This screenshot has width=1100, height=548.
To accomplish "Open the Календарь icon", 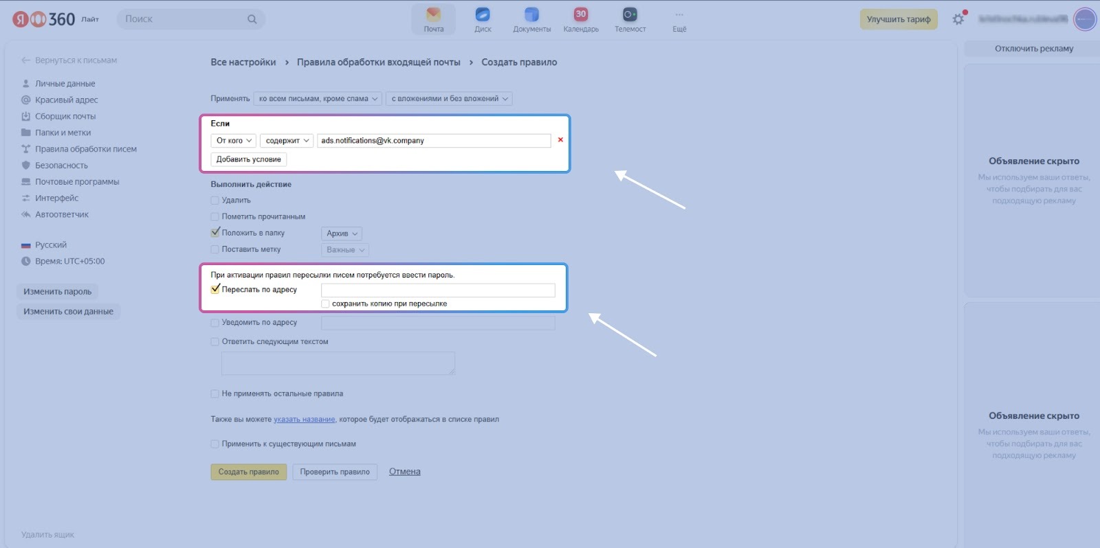I will (581, 15).
